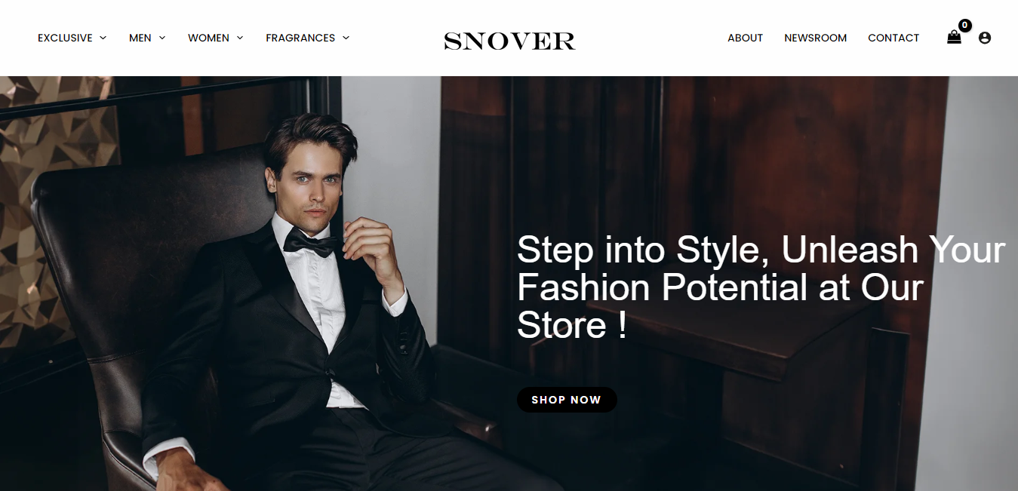The image size is (1018, 491).
Task: Select the MEN menu label
Action: [x=140, y=38]
